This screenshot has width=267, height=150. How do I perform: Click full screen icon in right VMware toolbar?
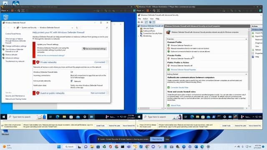point(159,10)
